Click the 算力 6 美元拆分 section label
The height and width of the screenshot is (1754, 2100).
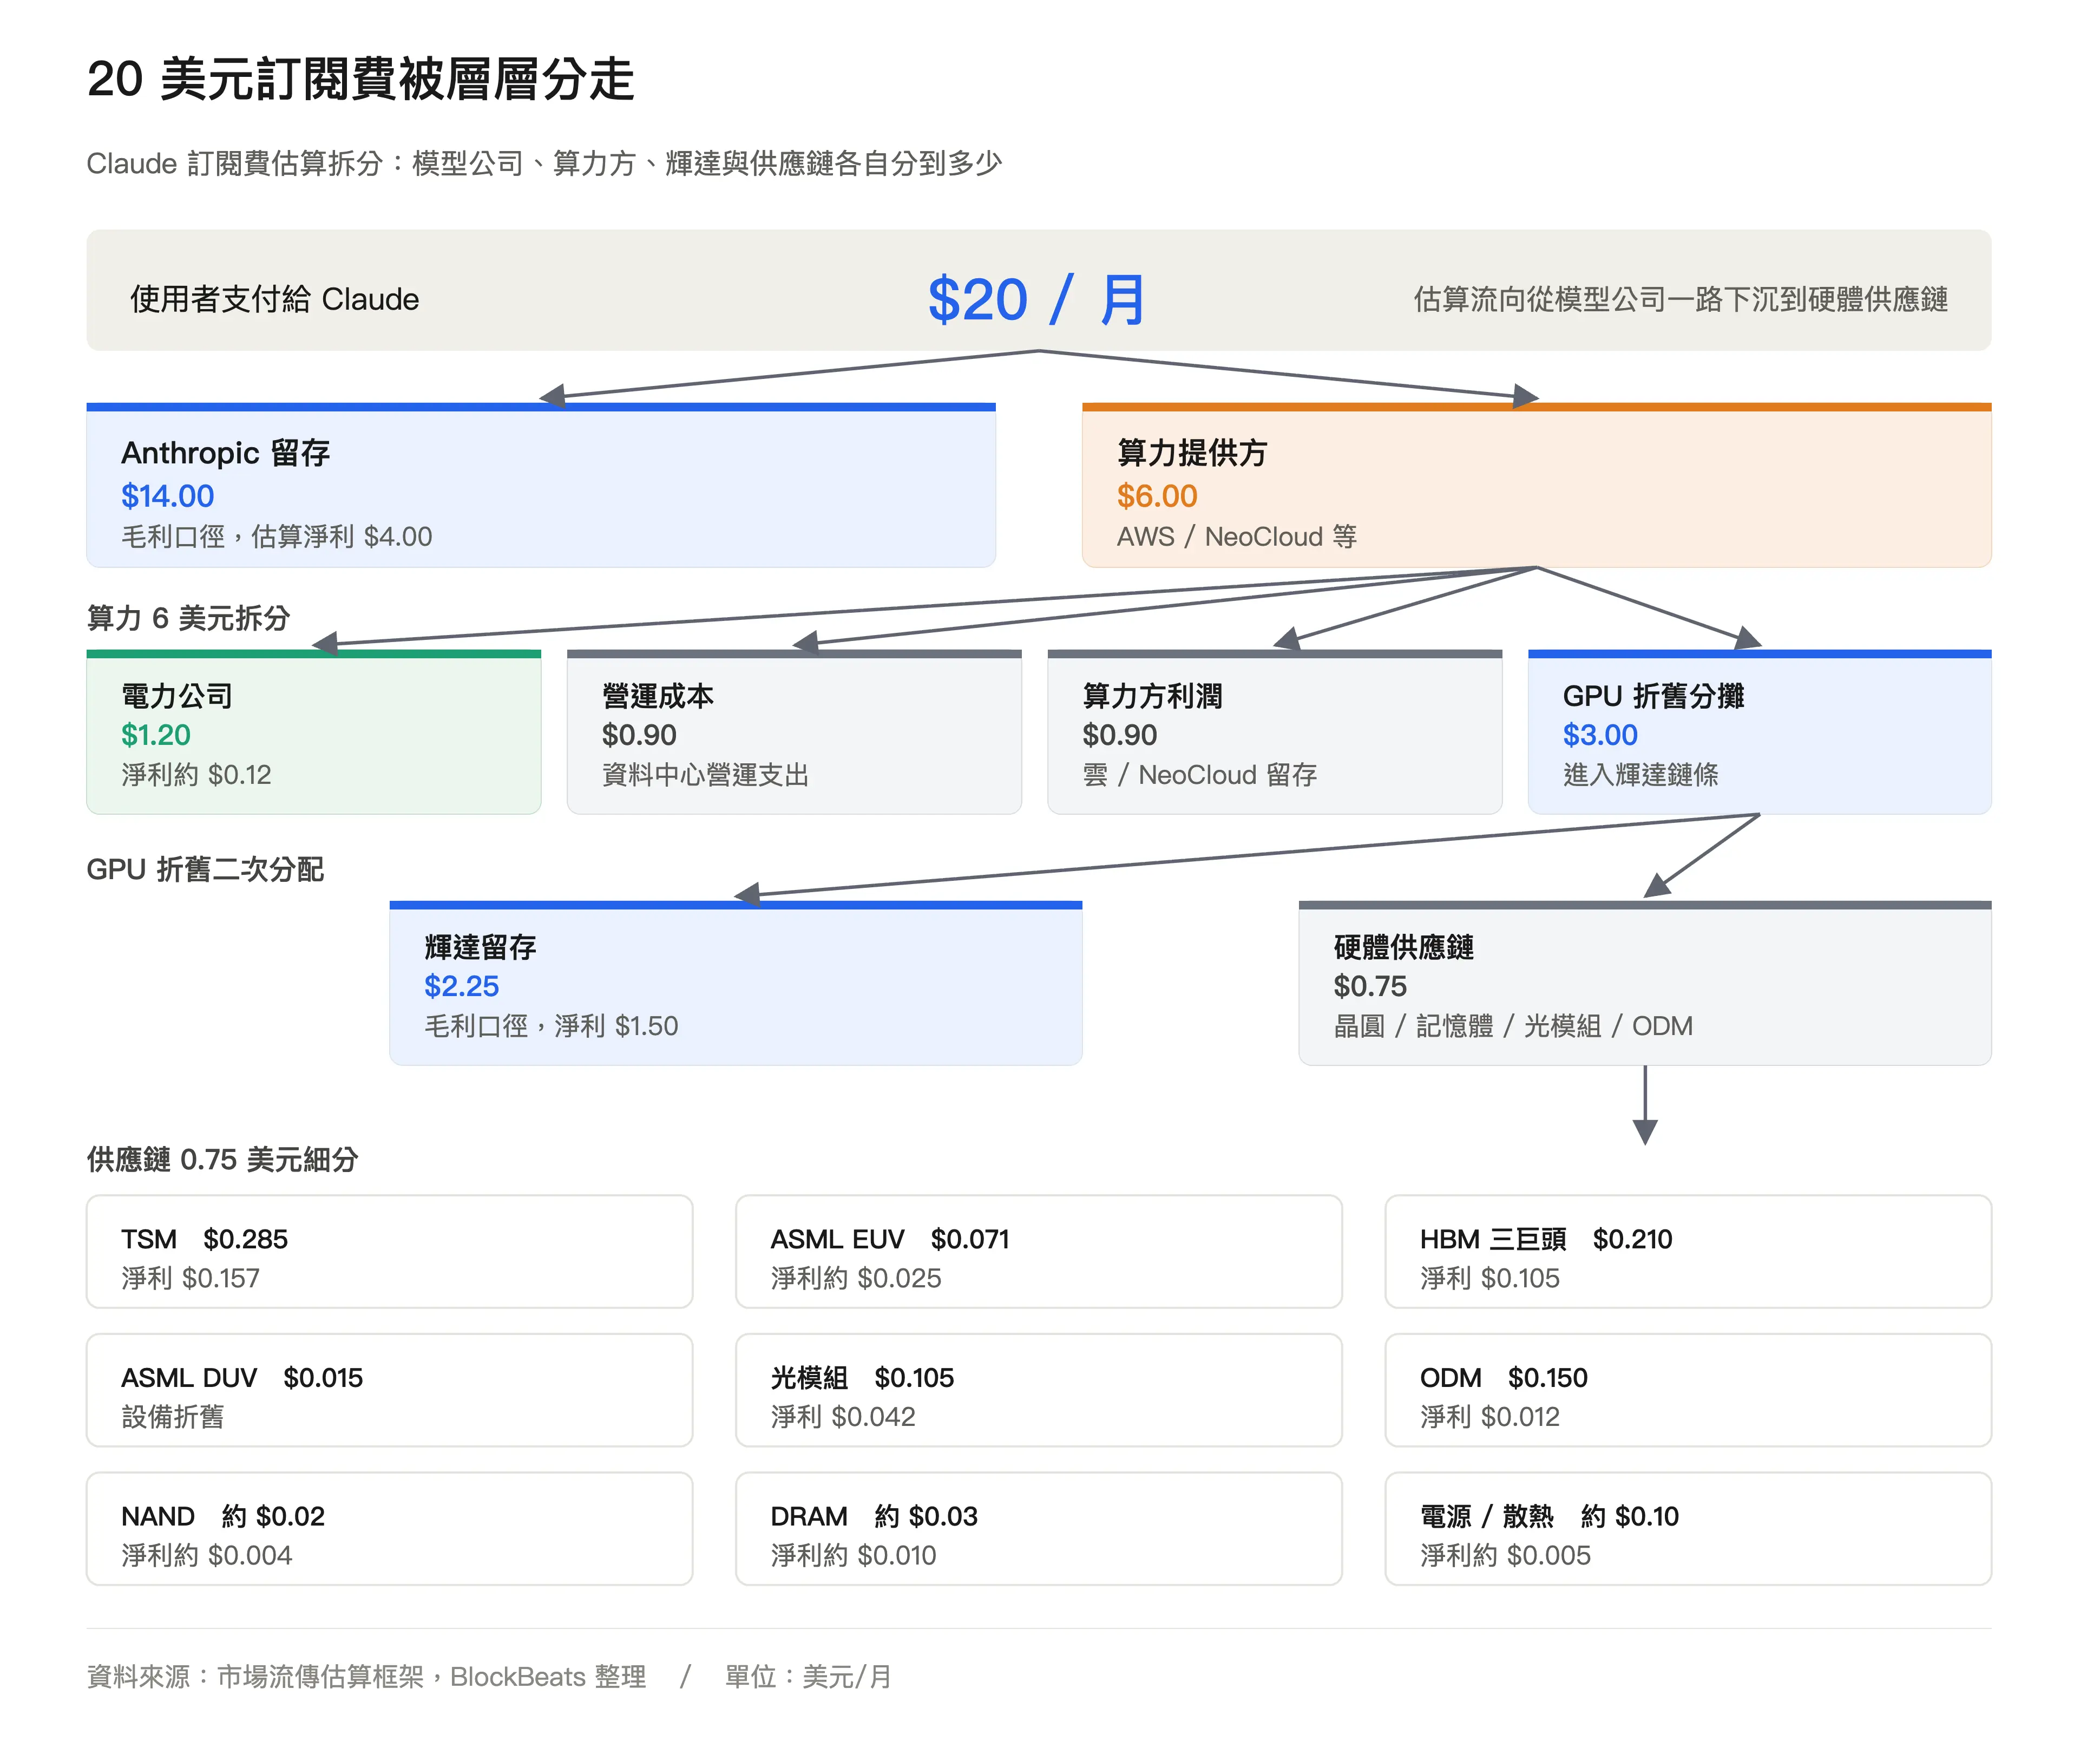[x=188, y=618]
